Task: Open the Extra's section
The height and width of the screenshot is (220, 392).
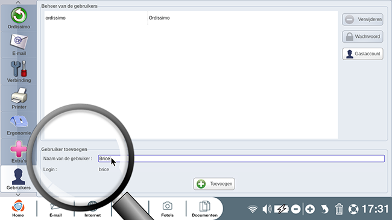Action: [x=19, y=152]
